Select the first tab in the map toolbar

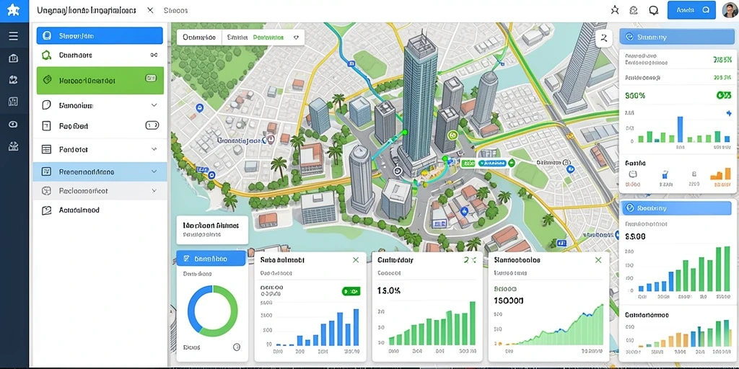[x=199, y=37]
